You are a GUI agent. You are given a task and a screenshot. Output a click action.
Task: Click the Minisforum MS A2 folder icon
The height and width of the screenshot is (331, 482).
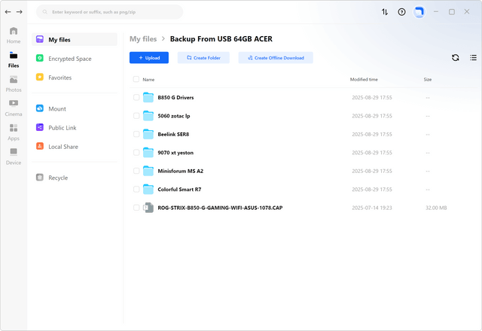148,171
